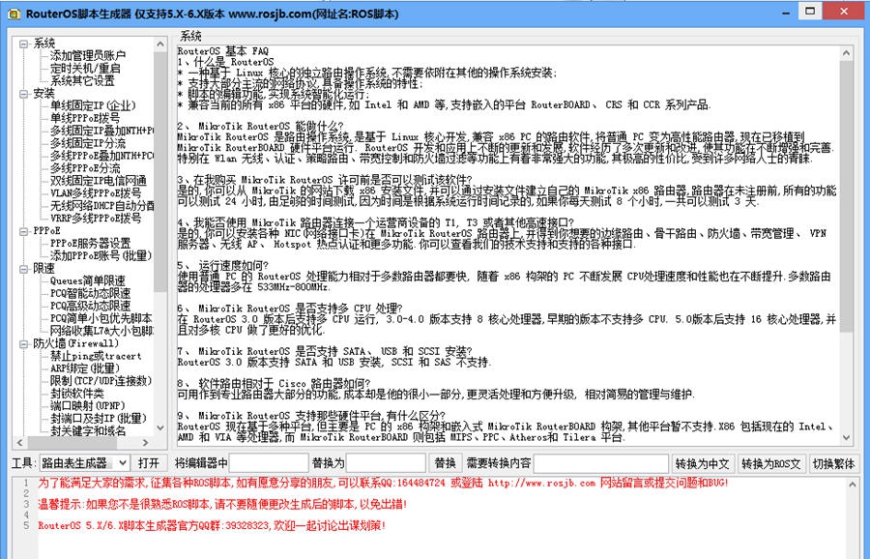
Task: Select 限制(TCP/UDP连接数) item
Action: pos(101,381)
